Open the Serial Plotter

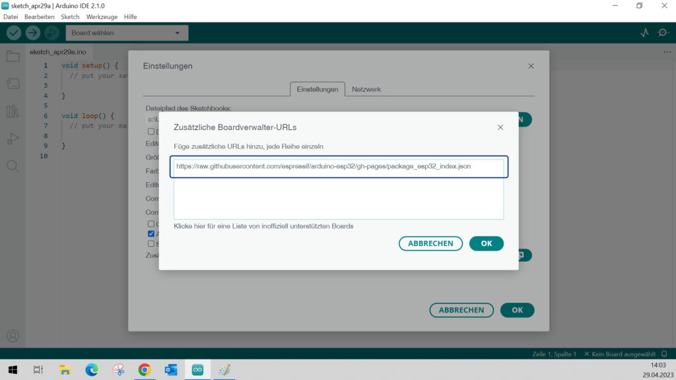coord(644,32)
